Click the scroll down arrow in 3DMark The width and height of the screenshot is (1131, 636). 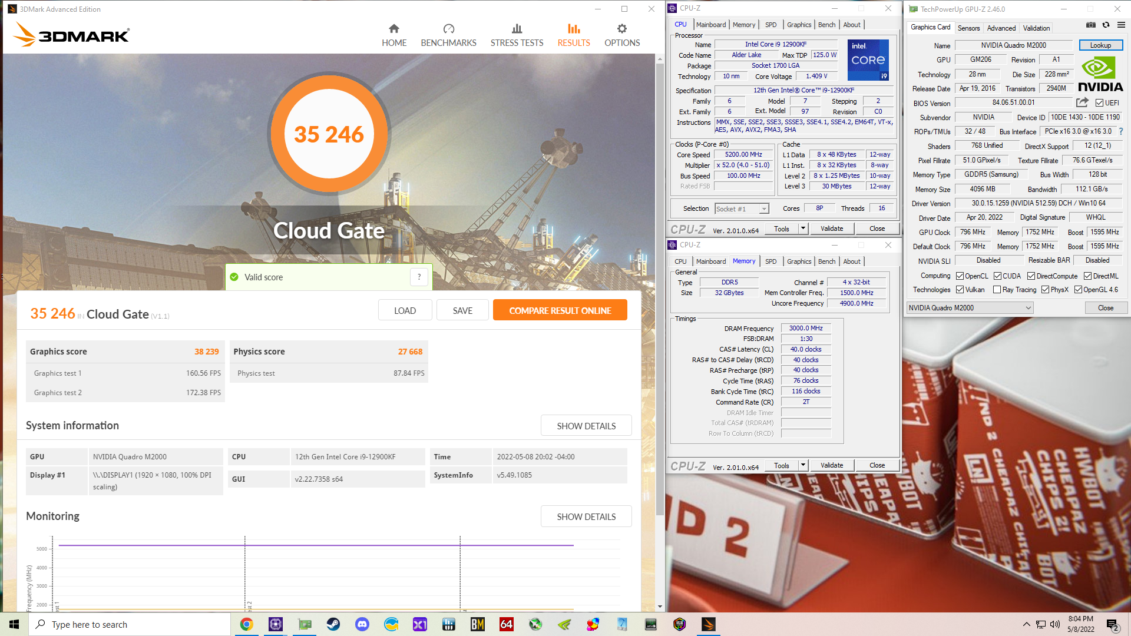pos(660,607)
